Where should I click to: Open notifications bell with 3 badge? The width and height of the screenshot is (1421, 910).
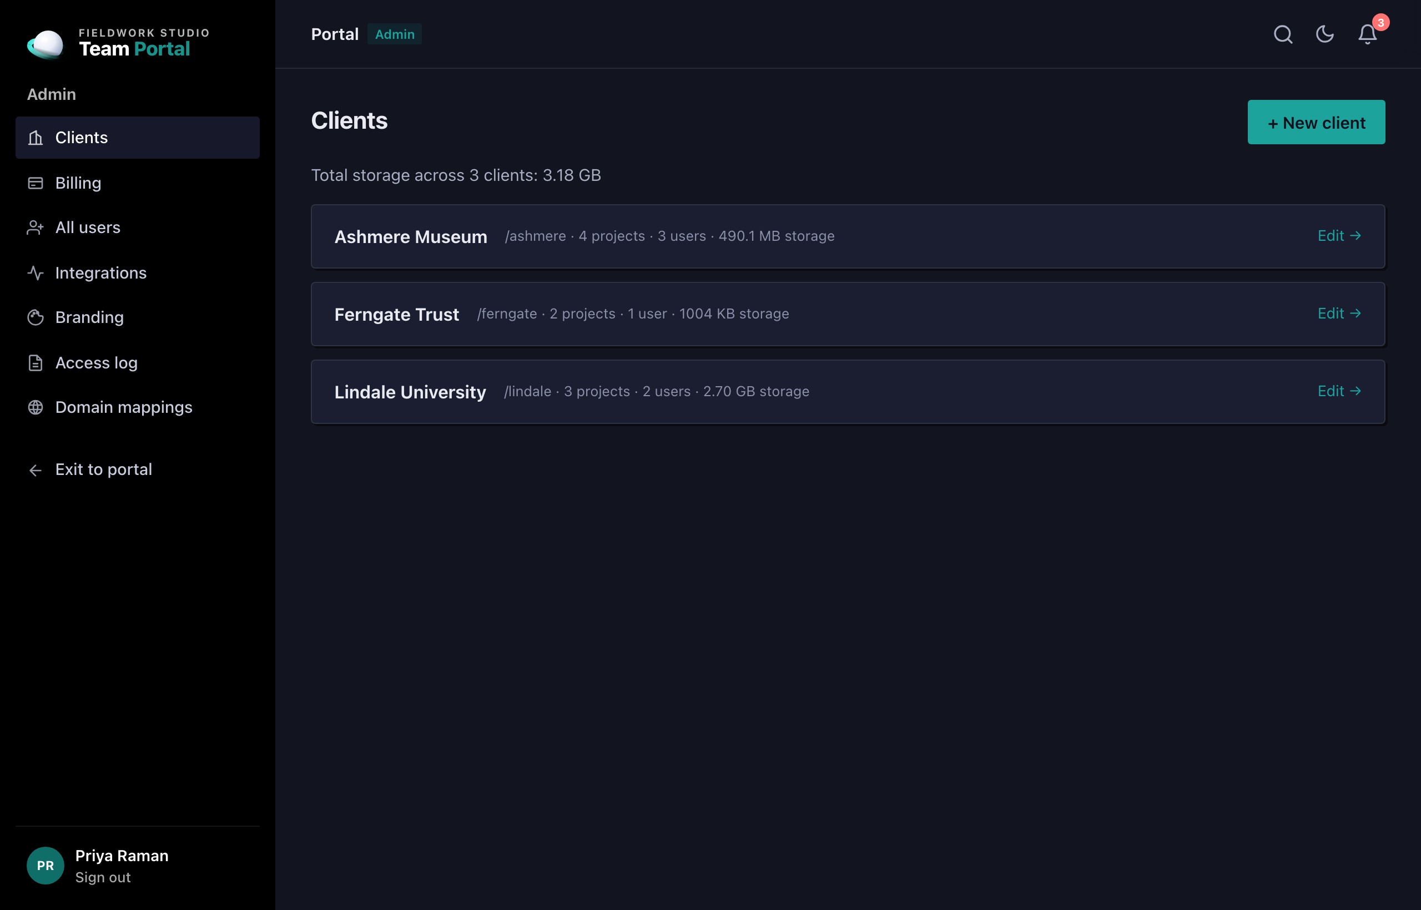point(1368,34)
